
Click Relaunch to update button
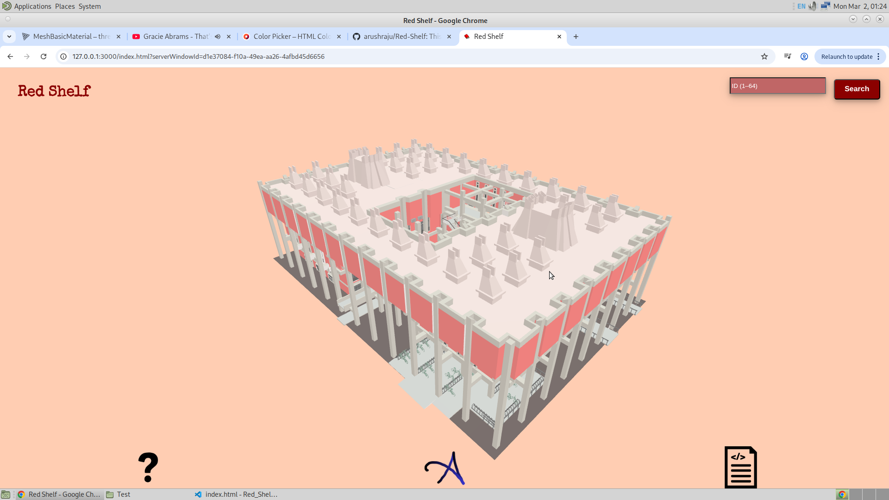(846, 56)
